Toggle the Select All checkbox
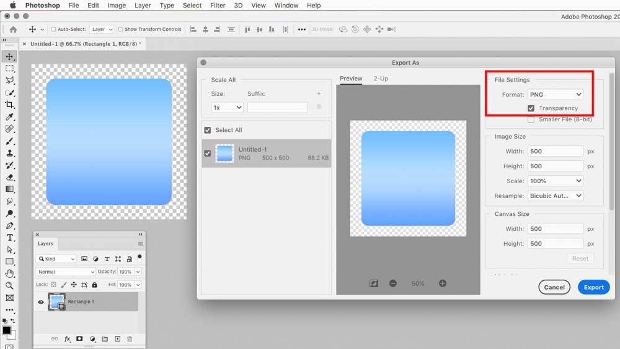Viewport: 620px width, 349px height. pos(208,130)
